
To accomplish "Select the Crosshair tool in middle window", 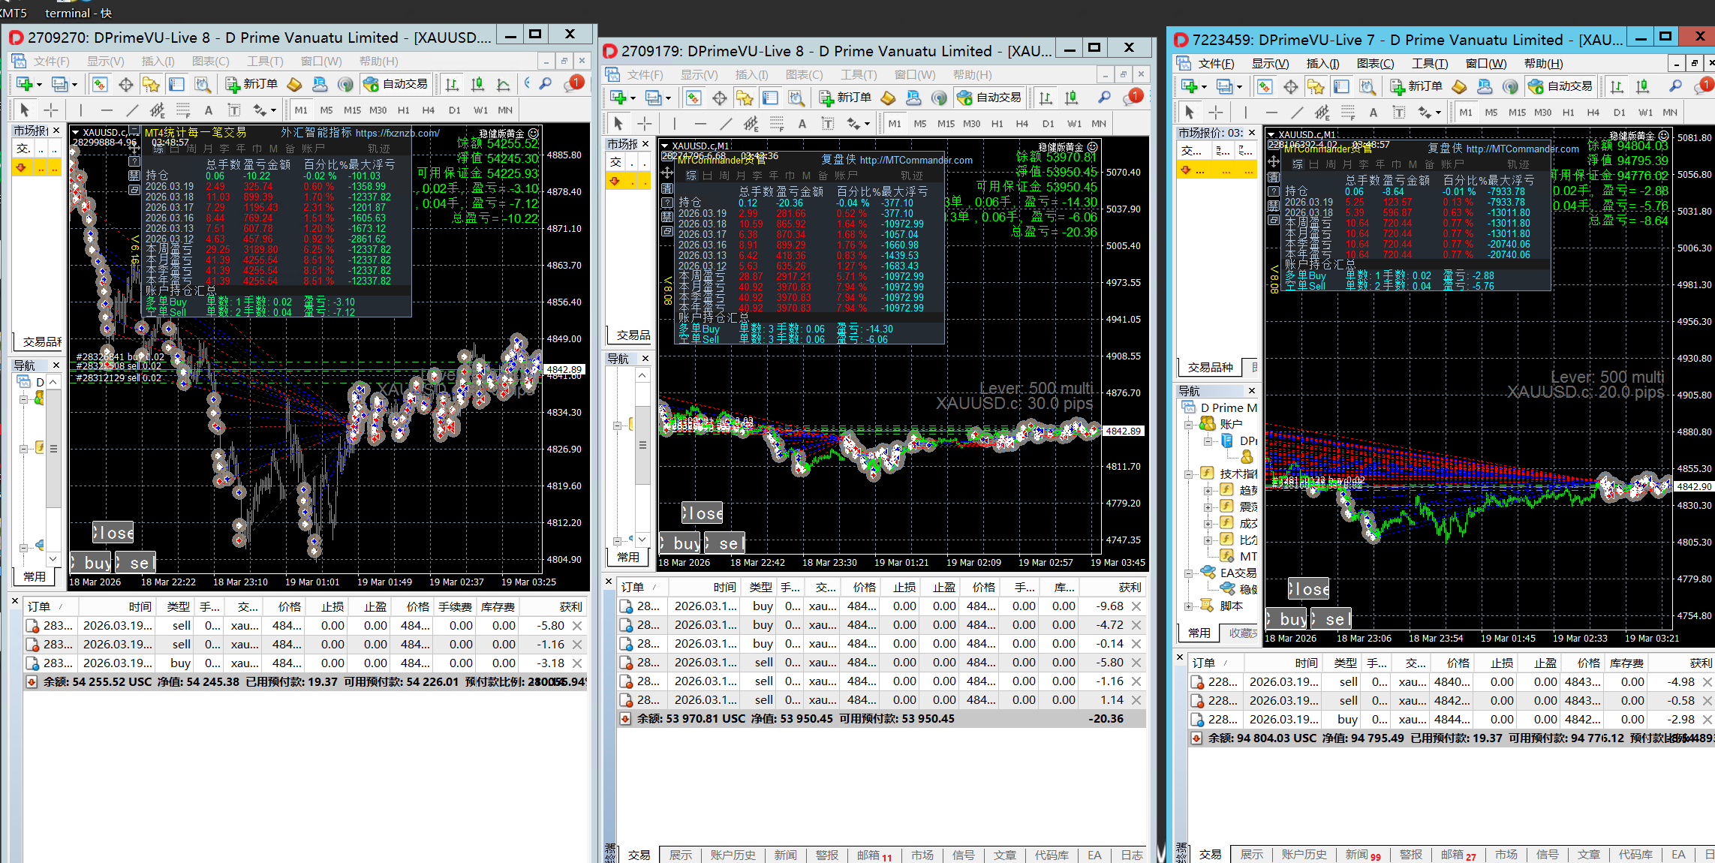I will 644,124.
